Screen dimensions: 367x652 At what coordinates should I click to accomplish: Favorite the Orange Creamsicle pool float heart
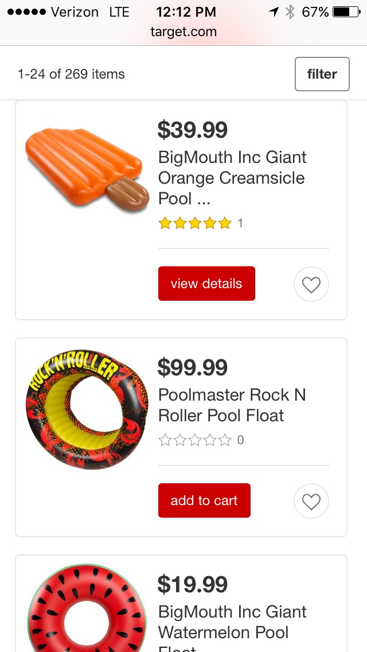311,284
